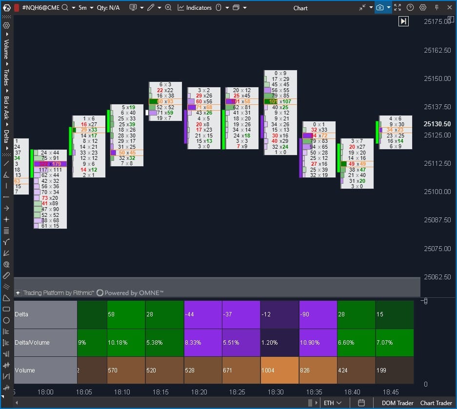The height and width of the screenshot is (409, 457).
Task: Toggle fullscreen mode for the chart
Action: pyautogui.click(x=397, y=8)
